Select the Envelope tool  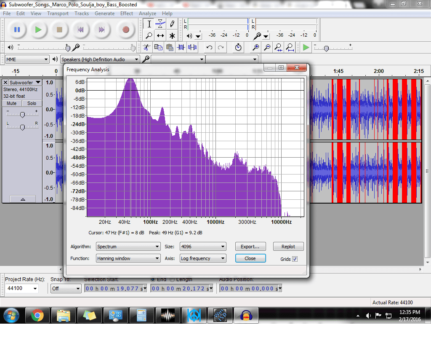160,24
